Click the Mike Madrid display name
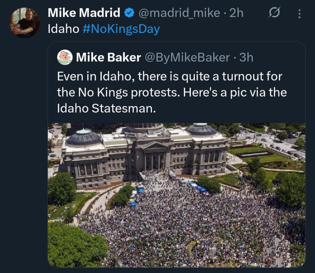Screen dimensions: 315x273 click(84, 13)
